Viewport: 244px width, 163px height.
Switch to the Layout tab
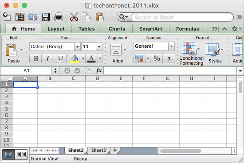pyautogui.click(x=56, y=29)
